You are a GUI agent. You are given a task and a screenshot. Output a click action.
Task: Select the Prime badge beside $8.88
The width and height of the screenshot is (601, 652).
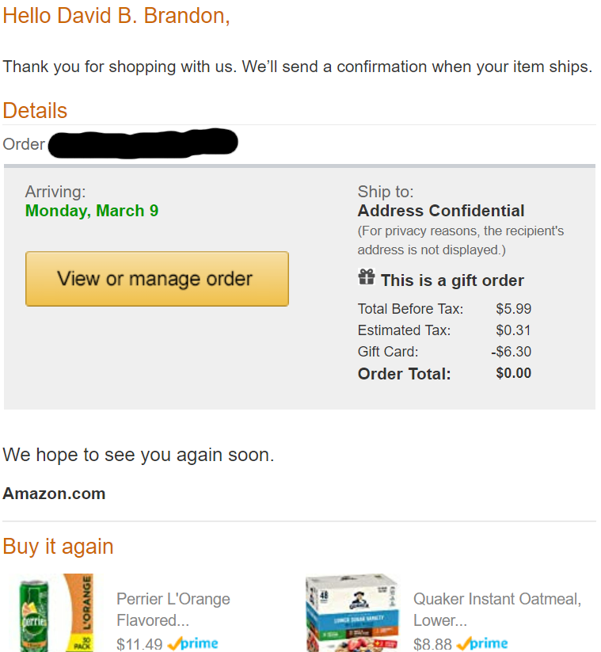(483, 645)
